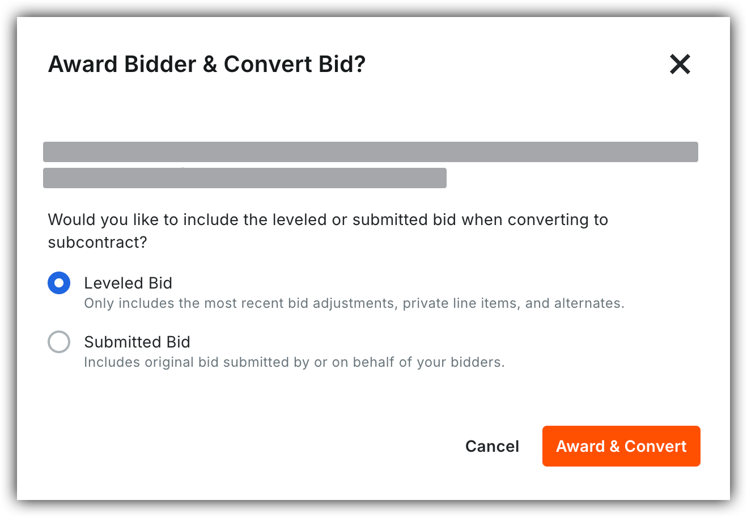Switch bid selection to Submitted Bid
The image size is (747, 517).
(x=59, y=342)
